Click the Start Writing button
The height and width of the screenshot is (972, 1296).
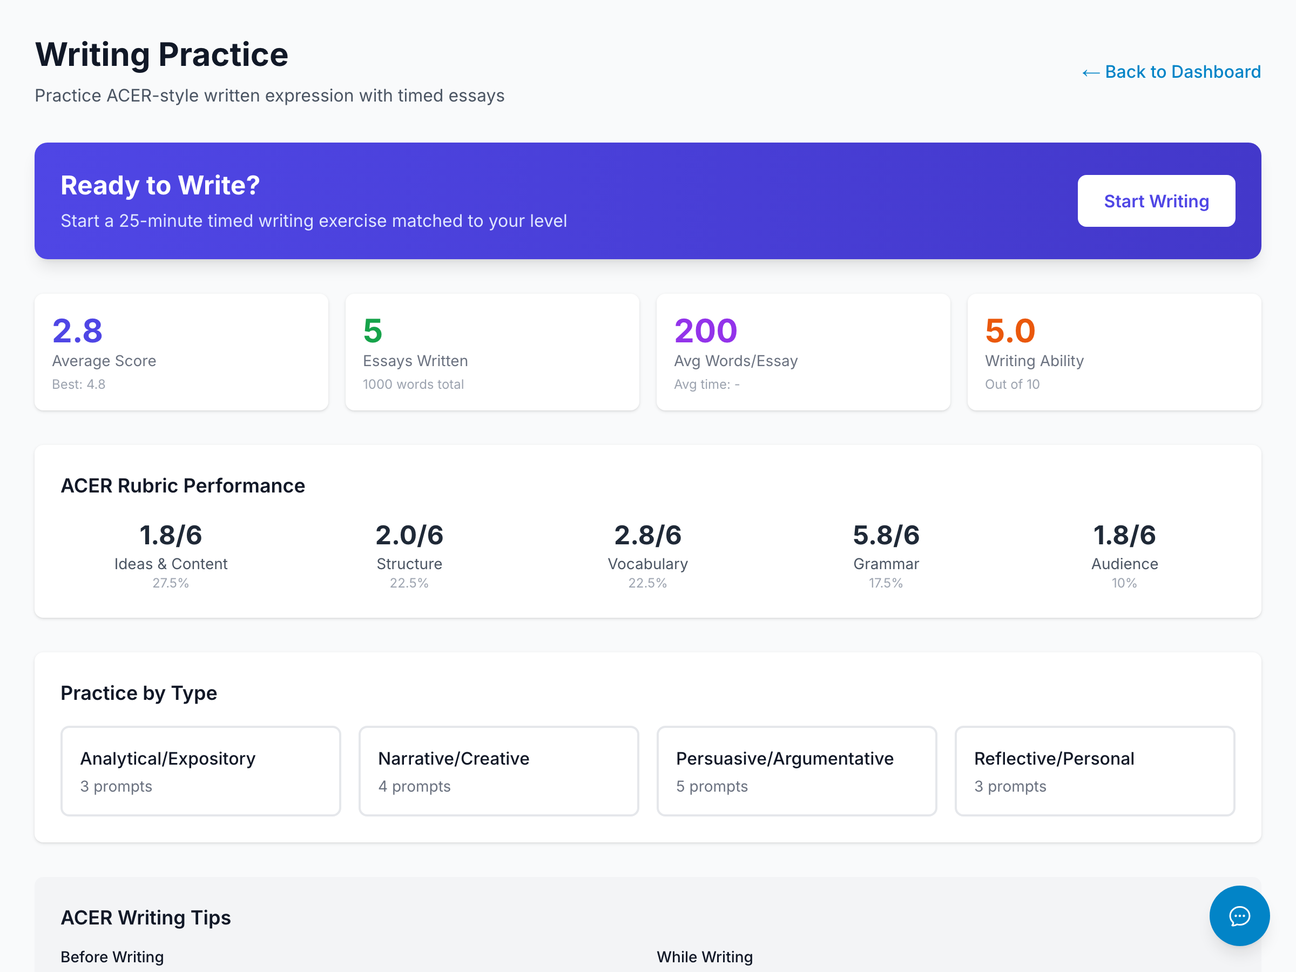[1156, 201]
